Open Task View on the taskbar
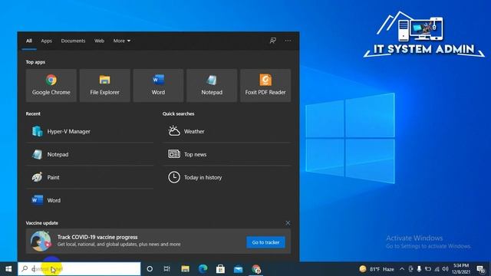 (x=167, y=269)
